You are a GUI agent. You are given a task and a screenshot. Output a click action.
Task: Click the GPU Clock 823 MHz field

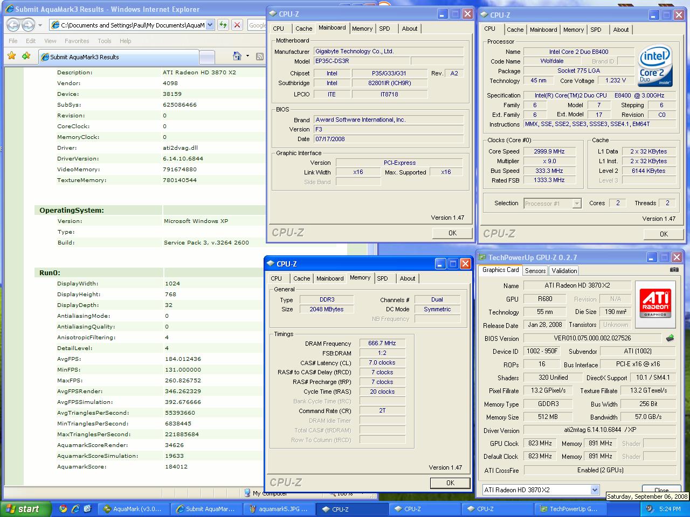(540, 443)
